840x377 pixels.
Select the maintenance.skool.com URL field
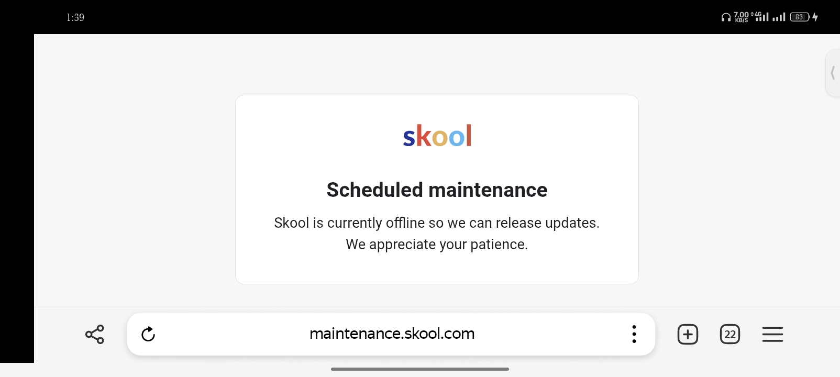pos(392,334)
